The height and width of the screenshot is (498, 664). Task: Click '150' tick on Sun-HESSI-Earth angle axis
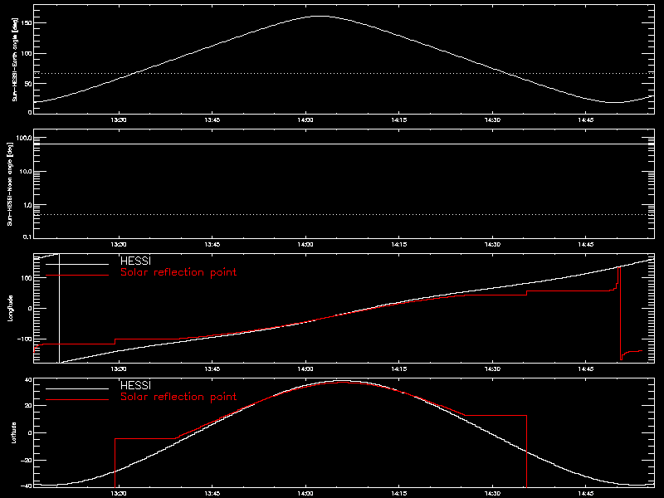27,23
